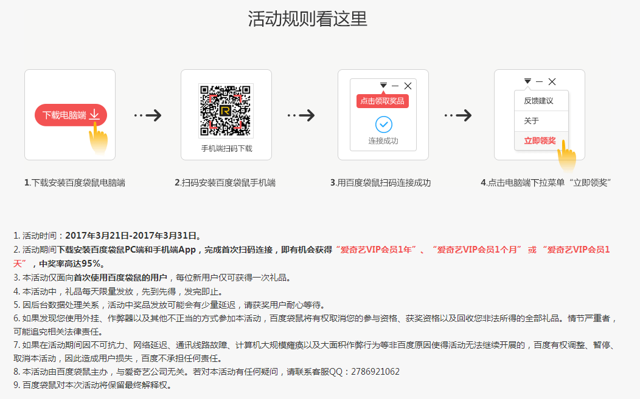
Task: Open the dropdown triangle above 反馈建议 menu
Action: point(527,81)
